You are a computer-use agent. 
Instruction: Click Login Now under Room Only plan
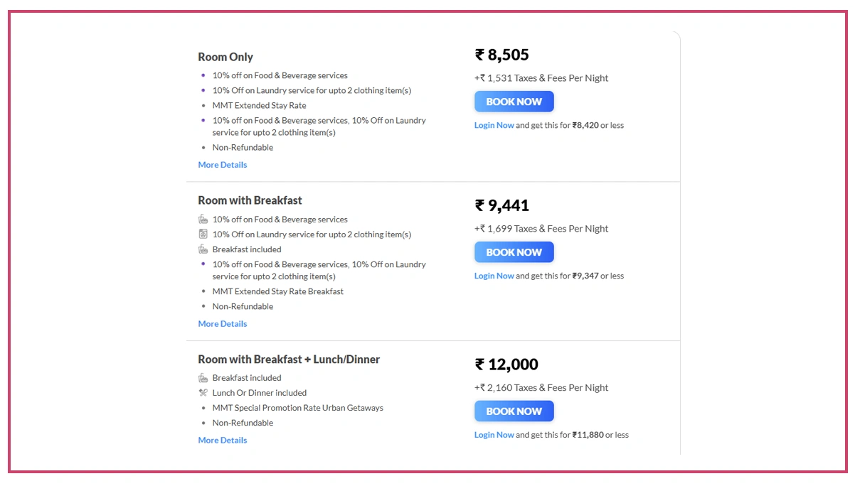494,125
